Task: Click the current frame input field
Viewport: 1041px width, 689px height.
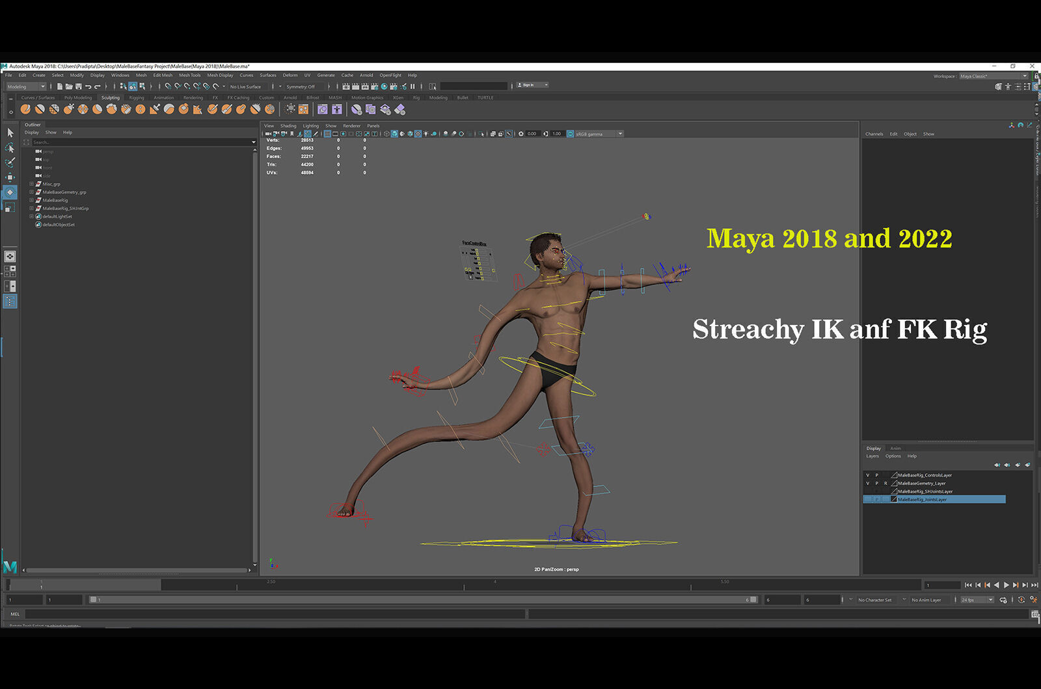Action: tap(942, 585)
